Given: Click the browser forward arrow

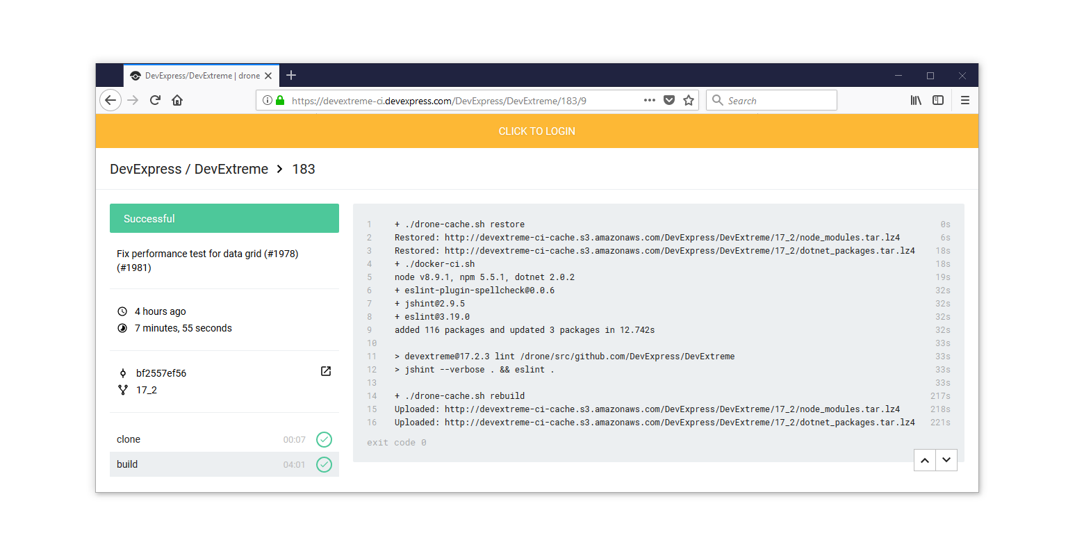Looking at the screenshot, I should pos(133,100).
